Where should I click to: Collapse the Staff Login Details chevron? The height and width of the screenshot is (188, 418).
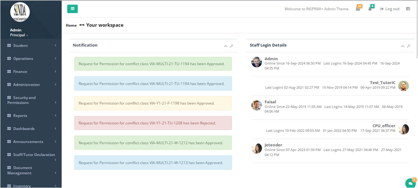(403, 46)
